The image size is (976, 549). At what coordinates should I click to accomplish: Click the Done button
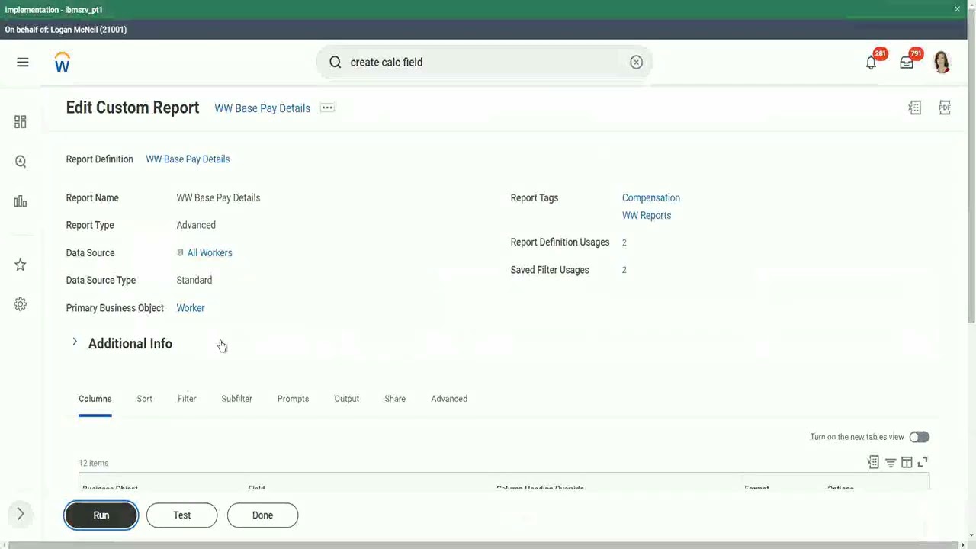(262, 515)
